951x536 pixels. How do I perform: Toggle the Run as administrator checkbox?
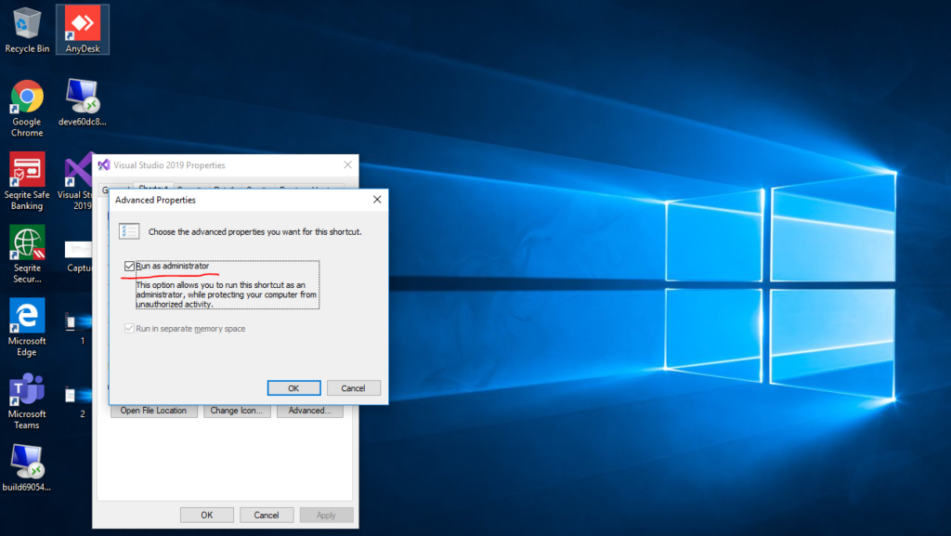click(129, 267)
